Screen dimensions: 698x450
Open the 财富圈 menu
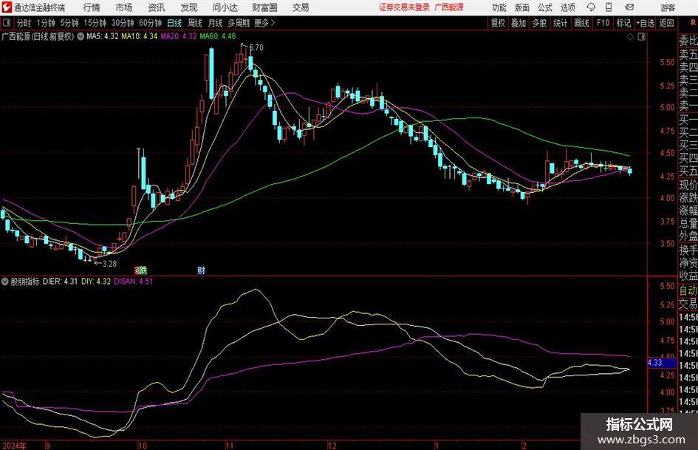264,7
